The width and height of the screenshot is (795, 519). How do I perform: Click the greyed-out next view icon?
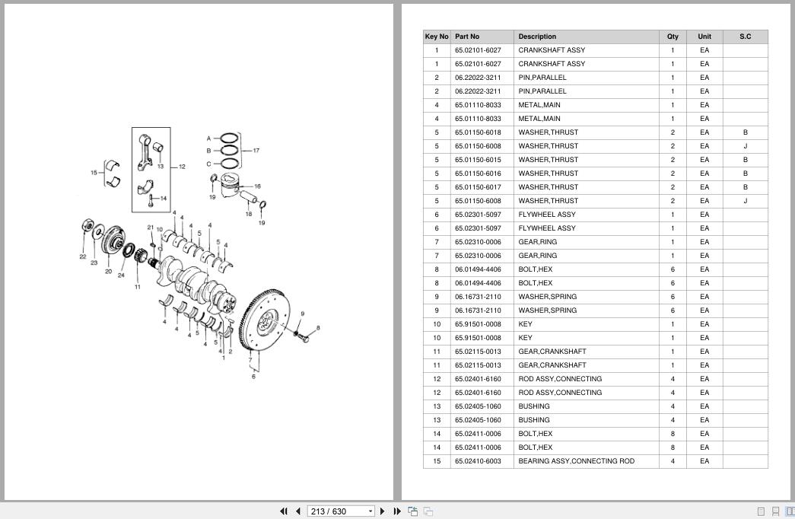[428, 511]
